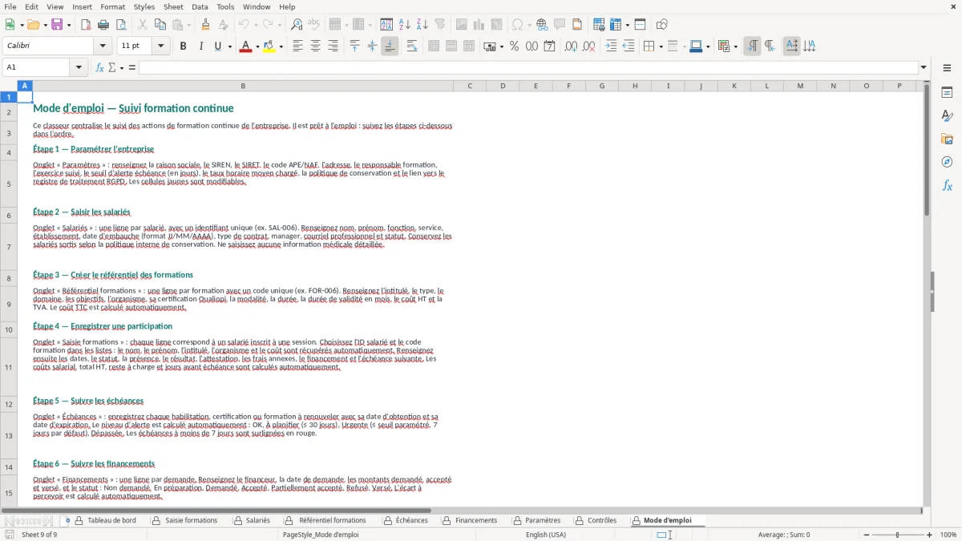This screenshot has width=962, height=541.
Task: Click the Open folder icon
Action: point(32,25)
